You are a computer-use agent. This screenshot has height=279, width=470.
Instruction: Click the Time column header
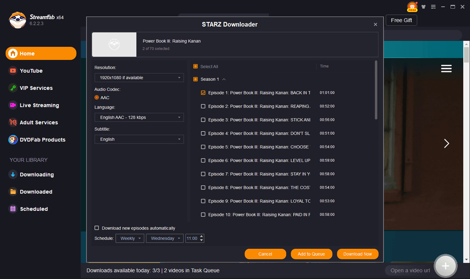324,66
